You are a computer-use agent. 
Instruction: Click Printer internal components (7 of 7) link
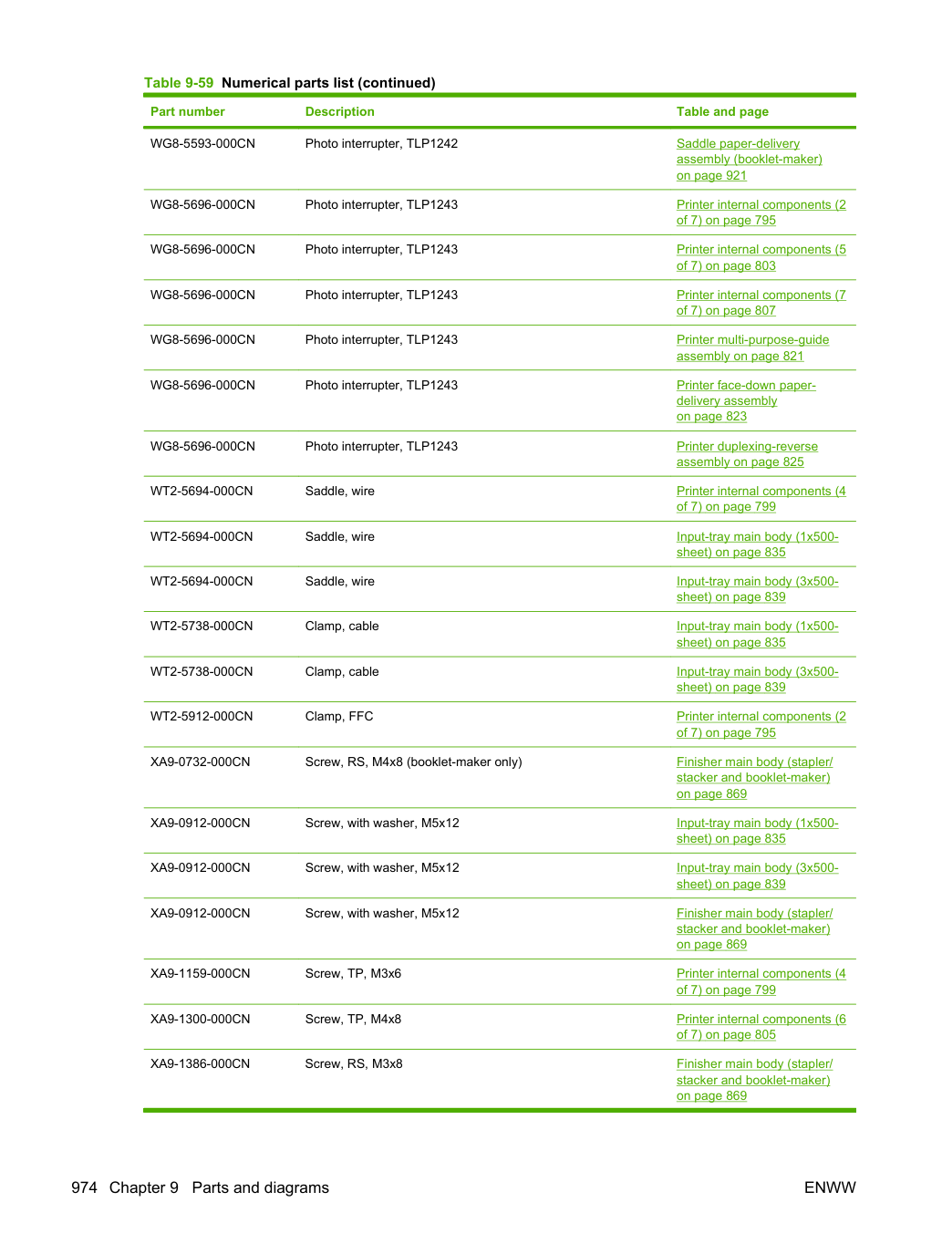tap(761, 303)
